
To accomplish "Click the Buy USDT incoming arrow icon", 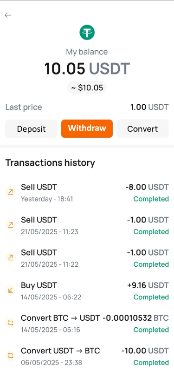I will pos(10,290).
